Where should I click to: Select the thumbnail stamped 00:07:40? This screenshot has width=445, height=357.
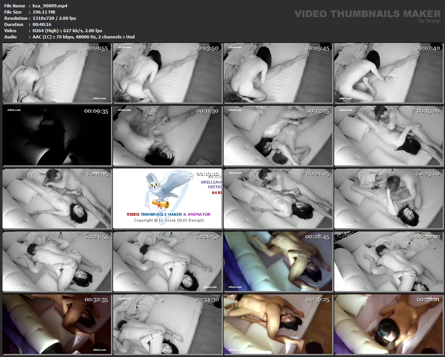tap(388, 73)
